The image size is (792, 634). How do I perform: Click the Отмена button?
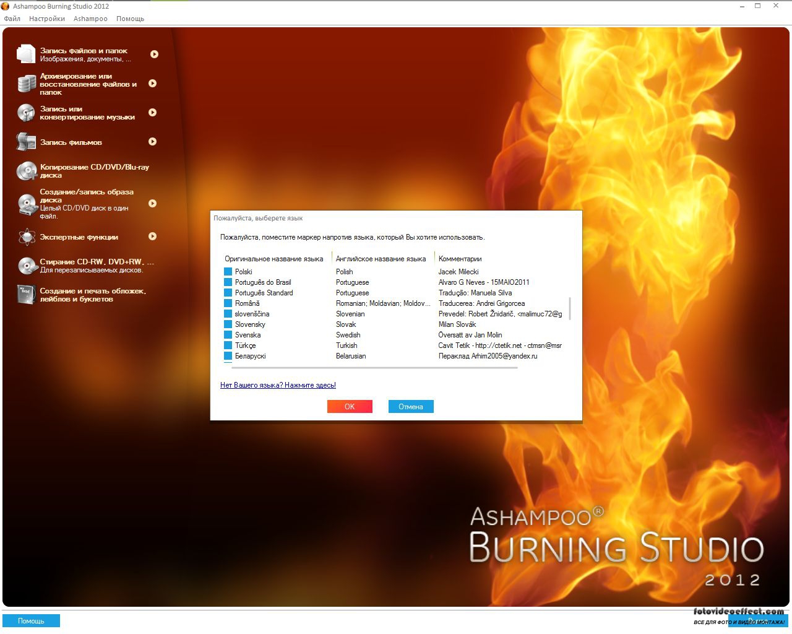point(411,407)
